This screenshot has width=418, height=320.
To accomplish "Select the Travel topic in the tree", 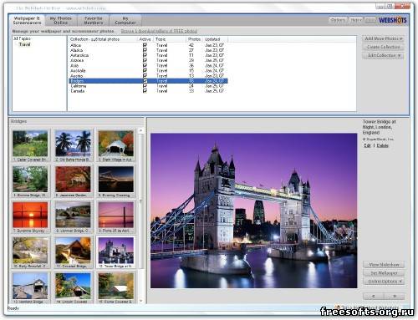I will [x=25, y=44].
